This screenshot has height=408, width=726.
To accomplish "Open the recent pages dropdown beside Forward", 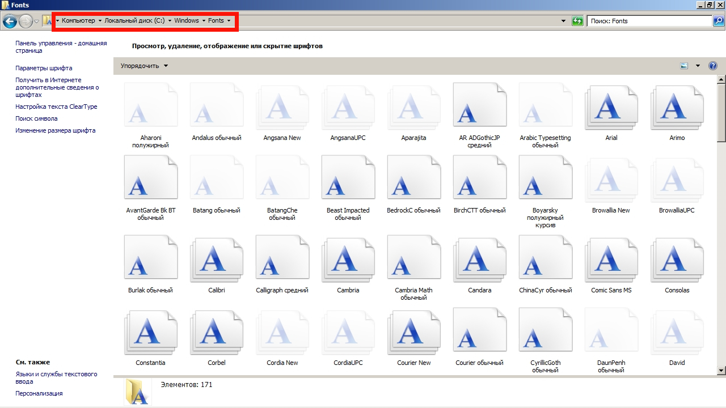I will [x=37, y=21].
